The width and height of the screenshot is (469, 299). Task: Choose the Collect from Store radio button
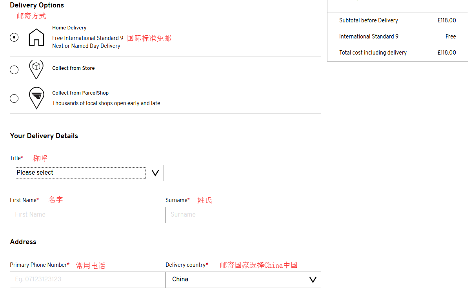pyautogui.click(x=14, y=70)
